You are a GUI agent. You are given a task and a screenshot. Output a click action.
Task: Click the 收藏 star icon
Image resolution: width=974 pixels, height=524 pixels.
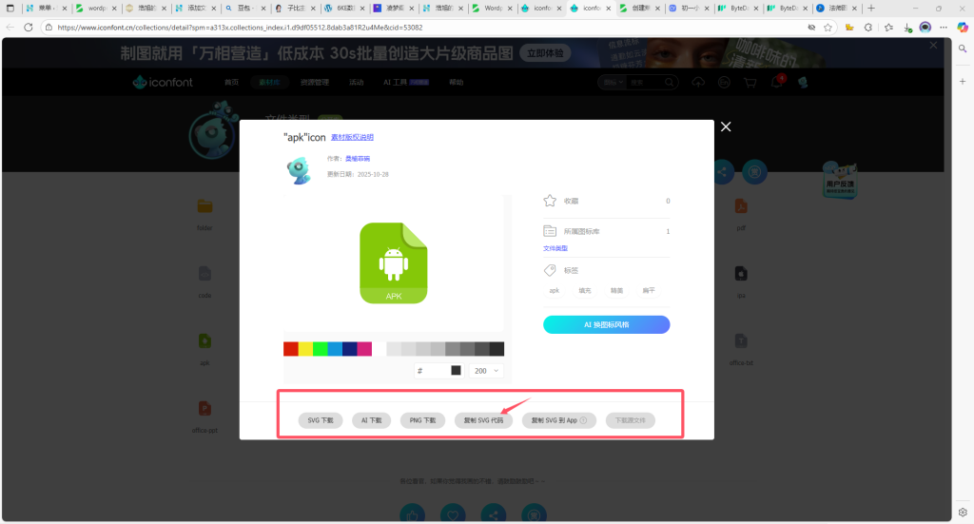click(550, 201)
